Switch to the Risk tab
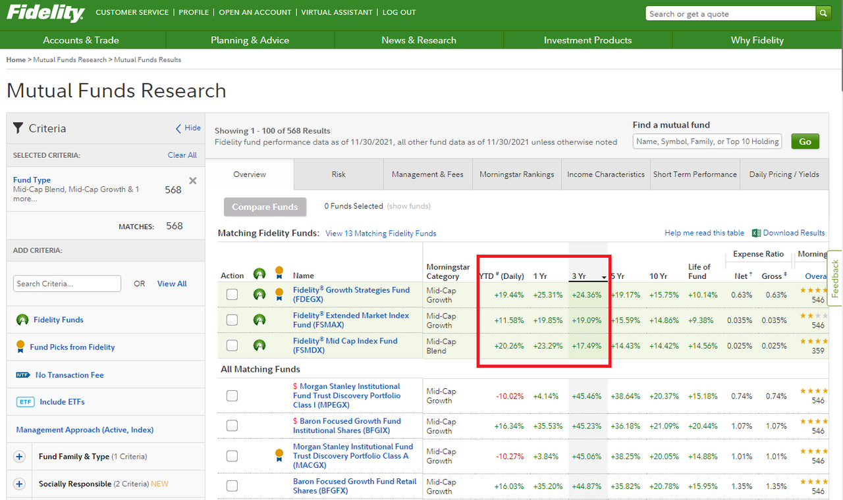 tap(339, 174)
